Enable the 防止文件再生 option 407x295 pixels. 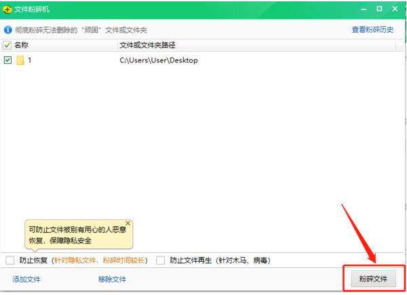pos(161,260)
